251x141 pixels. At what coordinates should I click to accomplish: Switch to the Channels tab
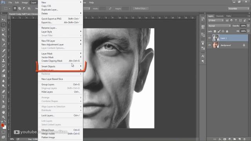tap(220, 16)
